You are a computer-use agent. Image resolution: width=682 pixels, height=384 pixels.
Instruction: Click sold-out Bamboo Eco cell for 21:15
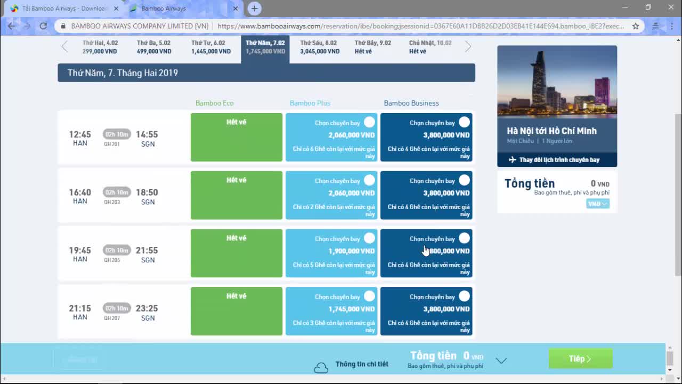tap(237, 311)
